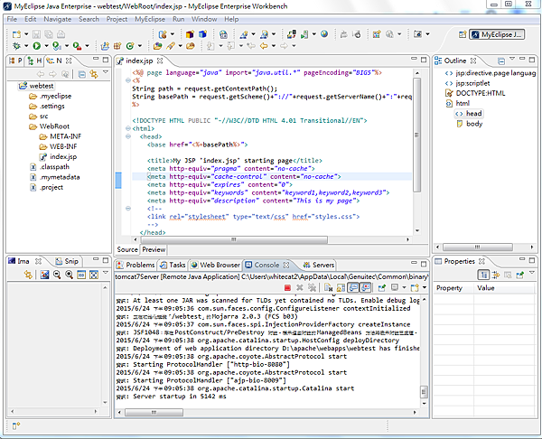This screenshot has height=439, width=542.
Task: Open the Debug button dropdown arrow
Action: (26, 46)
